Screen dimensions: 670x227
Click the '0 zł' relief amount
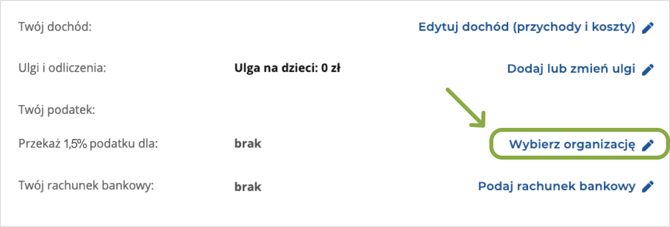click(331, 69)
